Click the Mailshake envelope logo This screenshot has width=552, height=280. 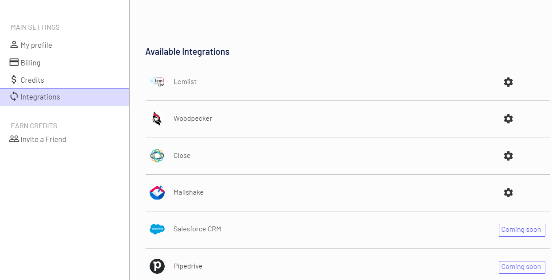pyautogui.click(x=157, y=192)
